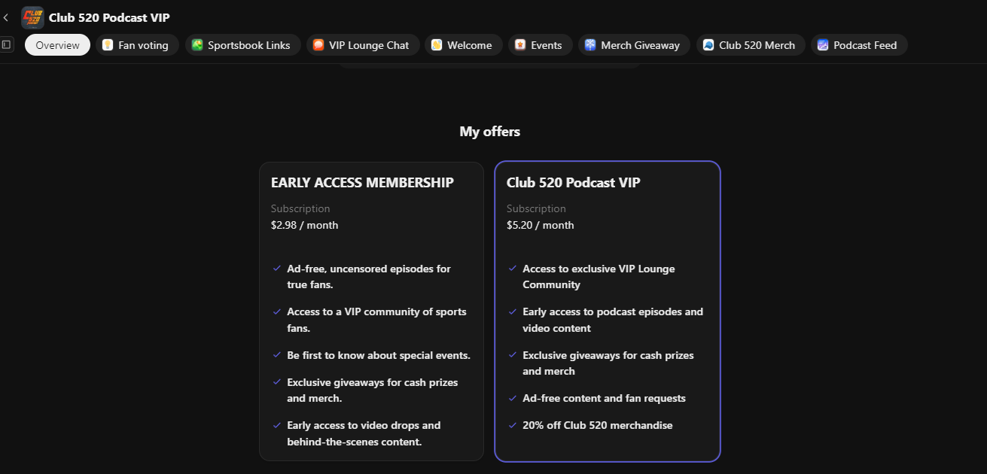Click the $5.20 per month subscription price
The width and height of the screenshot is (987, 474).
[x=540, y=225]
